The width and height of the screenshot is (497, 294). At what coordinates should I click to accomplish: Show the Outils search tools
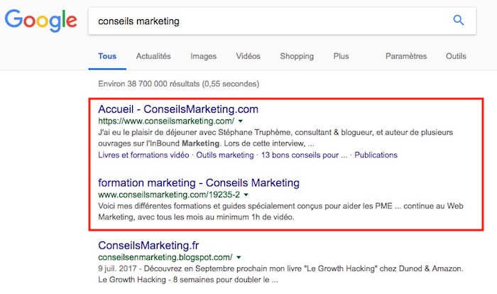pyautogui.click(x=457, y=56)
